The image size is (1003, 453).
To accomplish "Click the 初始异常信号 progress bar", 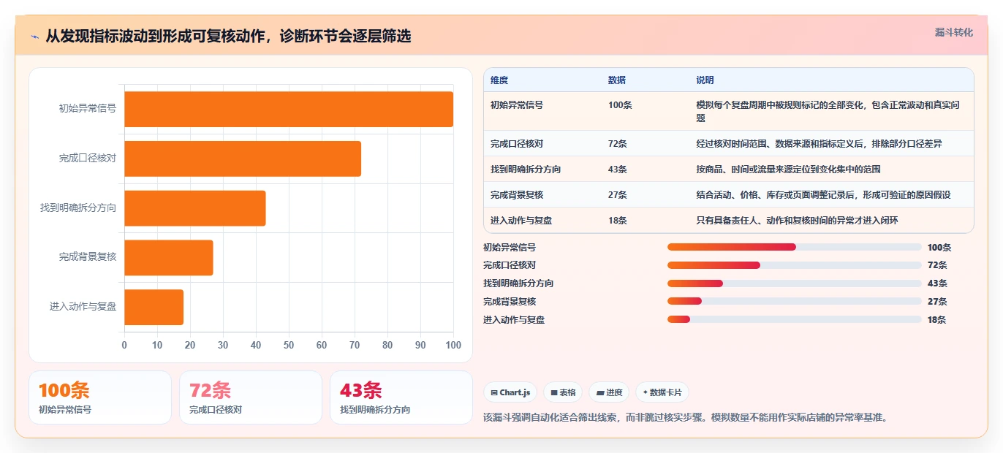I will [795, 247].
